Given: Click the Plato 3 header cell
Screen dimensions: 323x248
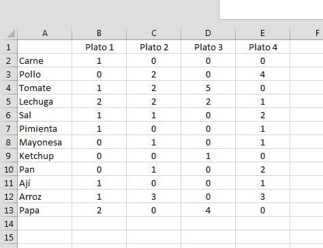Looking at the screenshot, I should (x=209, y=47).
